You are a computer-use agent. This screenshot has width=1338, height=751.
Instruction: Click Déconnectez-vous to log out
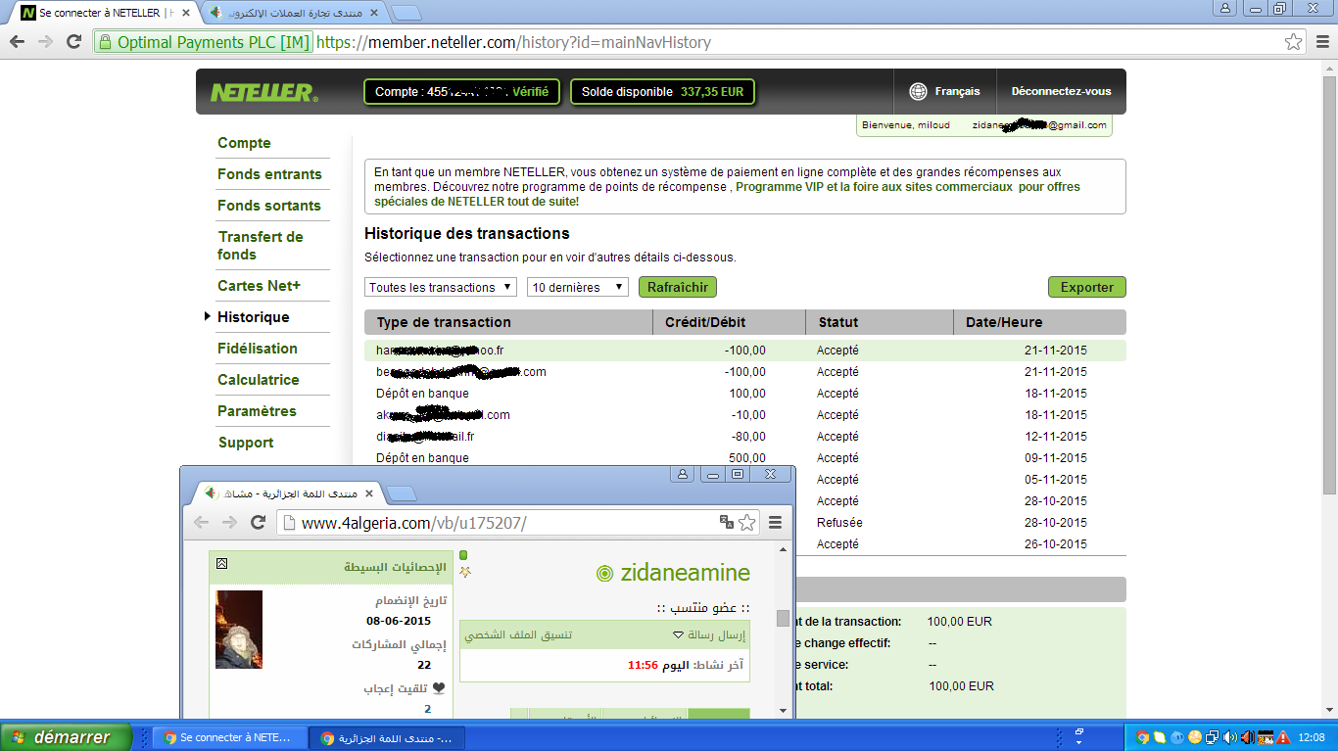[x=1061, y=91]
